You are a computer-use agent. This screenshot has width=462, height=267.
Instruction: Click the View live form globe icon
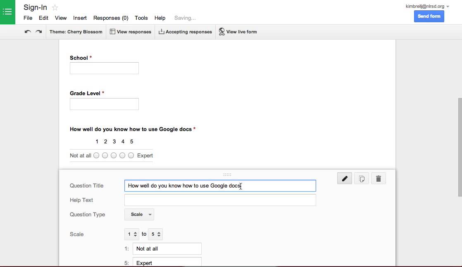coord(221,31)
